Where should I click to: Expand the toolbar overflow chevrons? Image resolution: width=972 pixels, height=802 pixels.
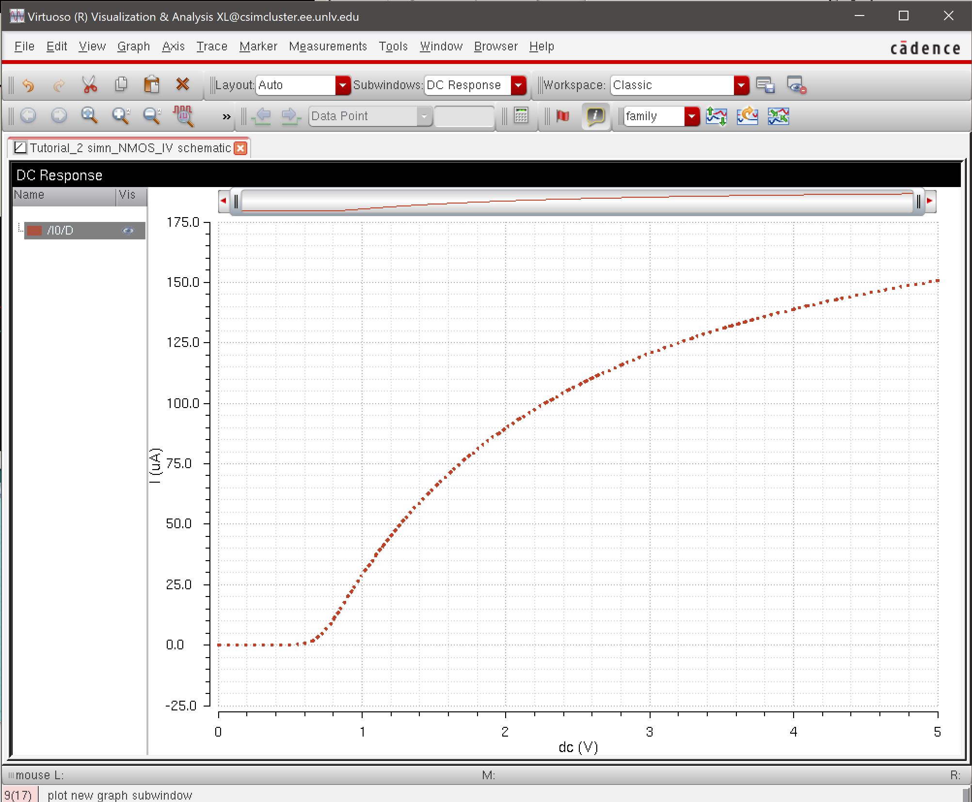[226, 116]
